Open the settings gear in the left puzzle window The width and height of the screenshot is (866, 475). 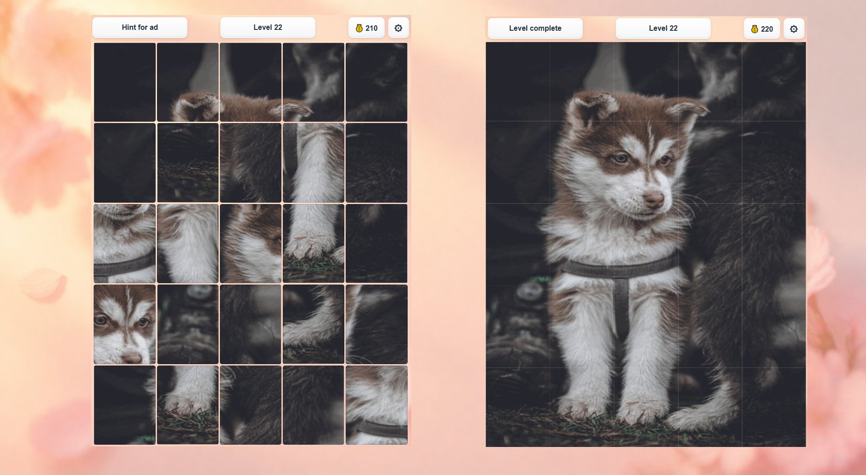coord(398,28)
